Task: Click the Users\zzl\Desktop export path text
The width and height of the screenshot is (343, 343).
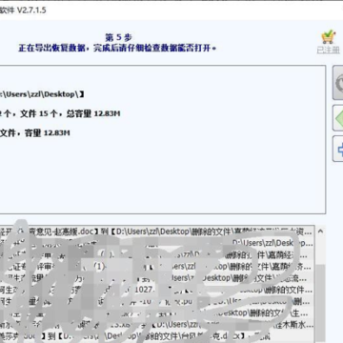Action: tap(42, 94)
